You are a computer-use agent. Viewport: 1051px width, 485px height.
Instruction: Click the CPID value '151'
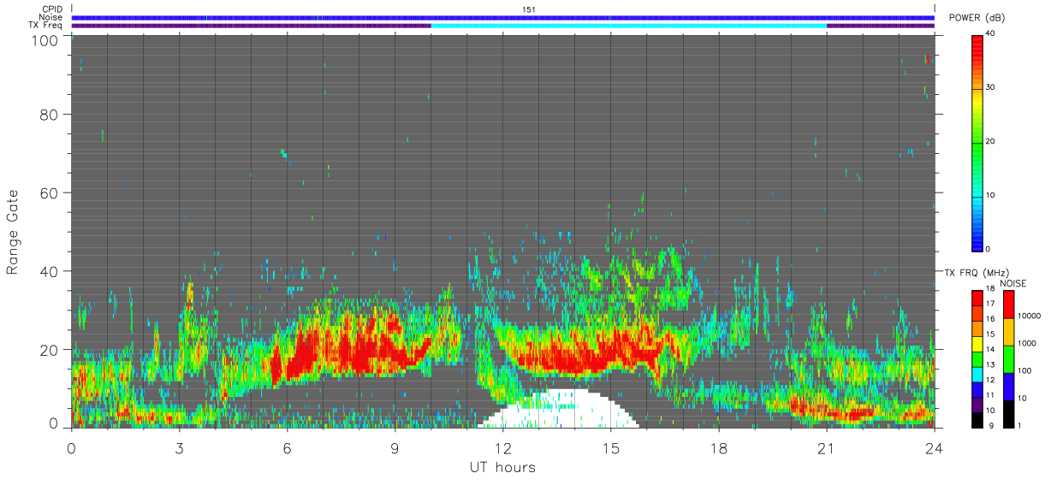coord(529,9)
